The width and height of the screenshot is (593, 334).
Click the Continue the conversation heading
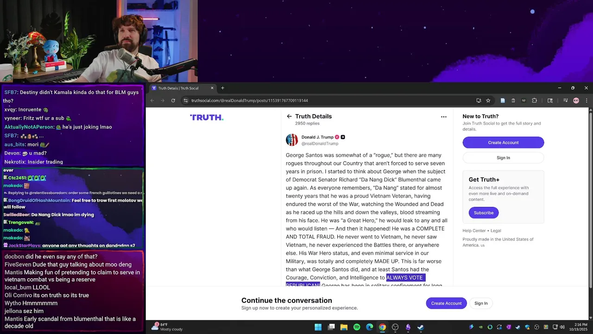(287, 301)
